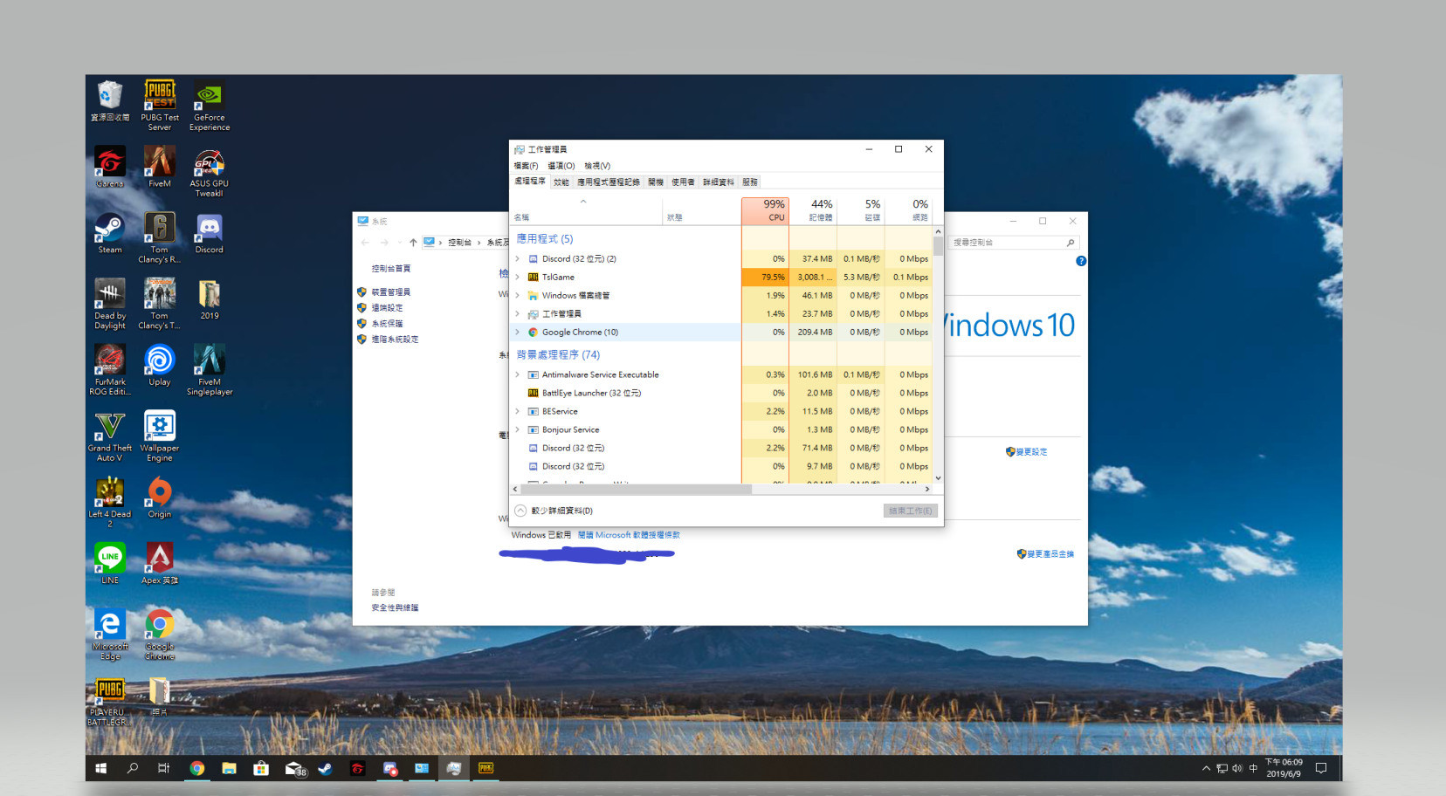Open the notification center in the taskbar
The image size is (1446, 796).
point(1321,768)
